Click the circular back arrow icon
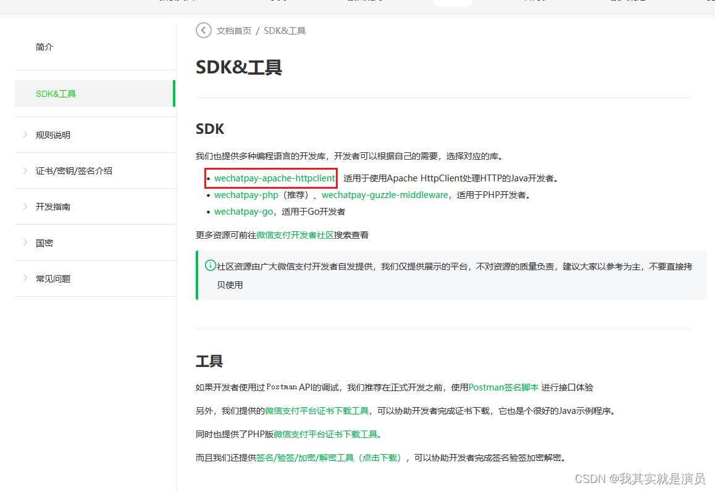Viewport: 715px width, 491px height. point(203,30)
